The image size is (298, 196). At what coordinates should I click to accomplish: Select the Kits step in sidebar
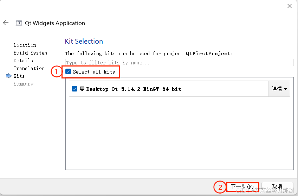coord(19,76)
